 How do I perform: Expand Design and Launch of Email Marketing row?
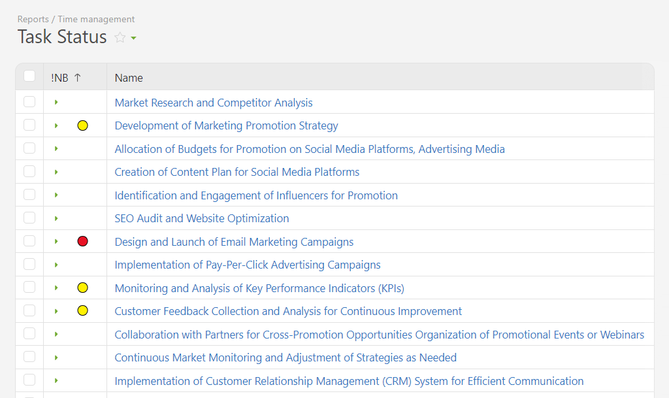point(56,241)
